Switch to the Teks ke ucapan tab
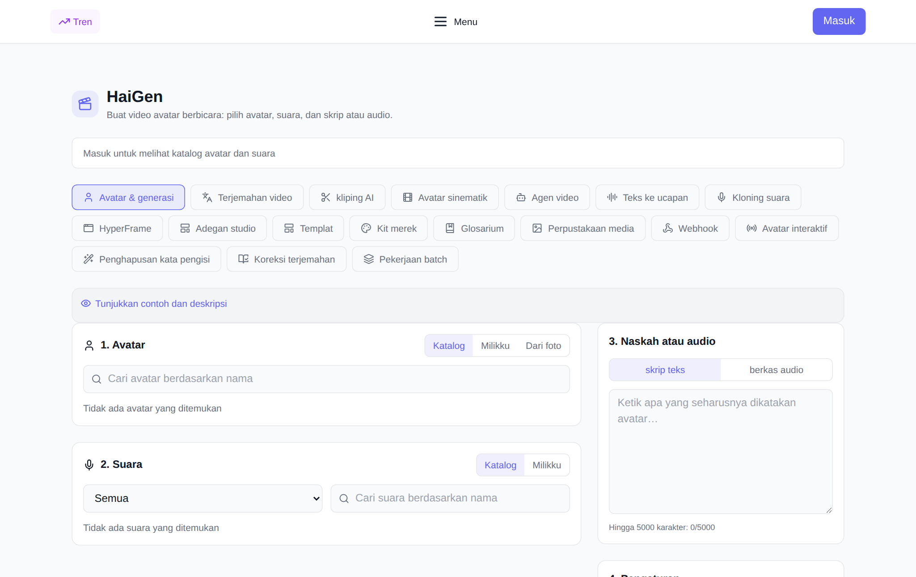The width and height of the screenshot is (916, 577). click(x=647, y=197)
